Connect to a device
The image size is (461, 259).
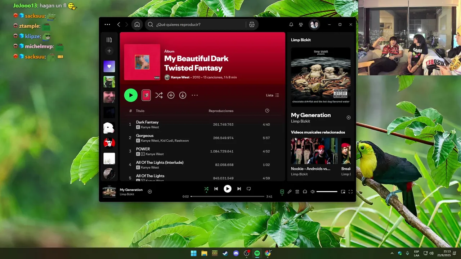pyautogui.click(x=305, y=192)
